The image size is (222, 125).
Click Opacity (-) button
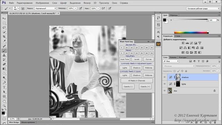(128, 86)
